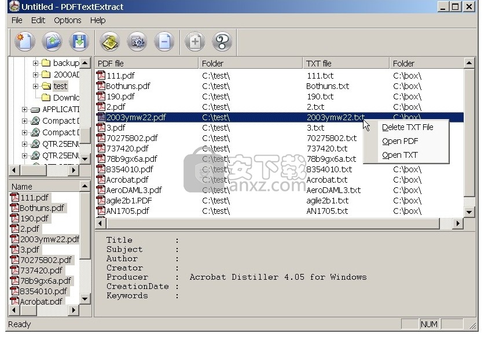This screenshot has height=341, width=492.
Task: Open the Options menu
Action: click(x=68, y=20)
